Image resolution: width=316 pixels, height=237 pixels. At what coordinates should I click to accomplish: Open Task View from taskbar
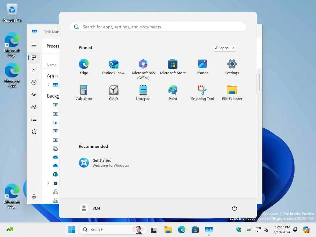coord(154,230)
